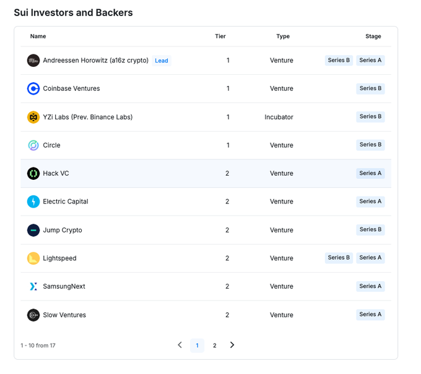
Task: Open Jump Crypto investor page
Action: click(63, 230)
